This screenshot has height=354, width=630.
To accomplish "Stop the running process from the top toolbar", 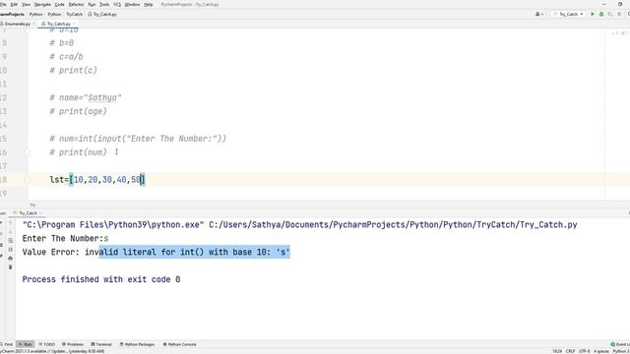I will (x=619, y=14).
